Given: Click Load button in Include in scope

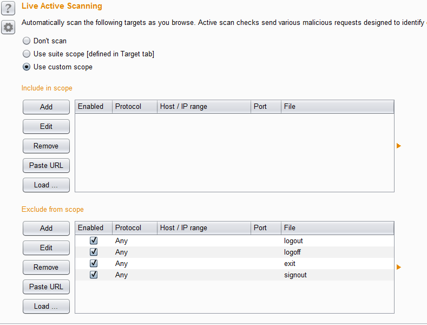Looking at the screenshot, I should coord(46,185).
